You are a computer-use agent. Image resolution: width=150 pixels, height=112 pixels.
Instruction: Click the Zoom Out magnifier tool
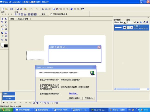pos(6,40)
